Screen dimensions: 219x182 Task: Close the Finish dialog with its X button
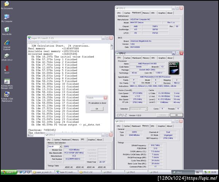click(x=105, y=98)
